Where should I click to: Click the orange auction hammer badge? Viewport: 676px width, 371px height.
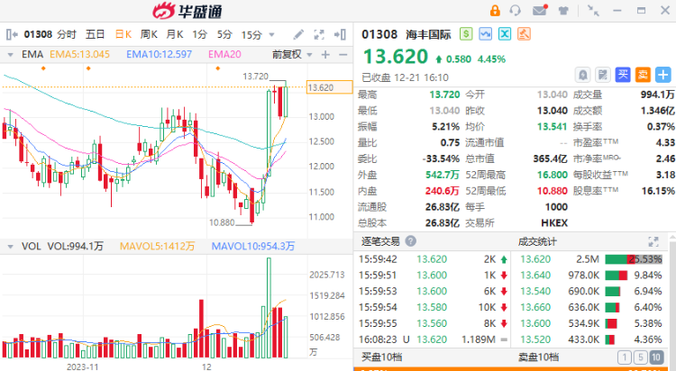pos(525,33)
